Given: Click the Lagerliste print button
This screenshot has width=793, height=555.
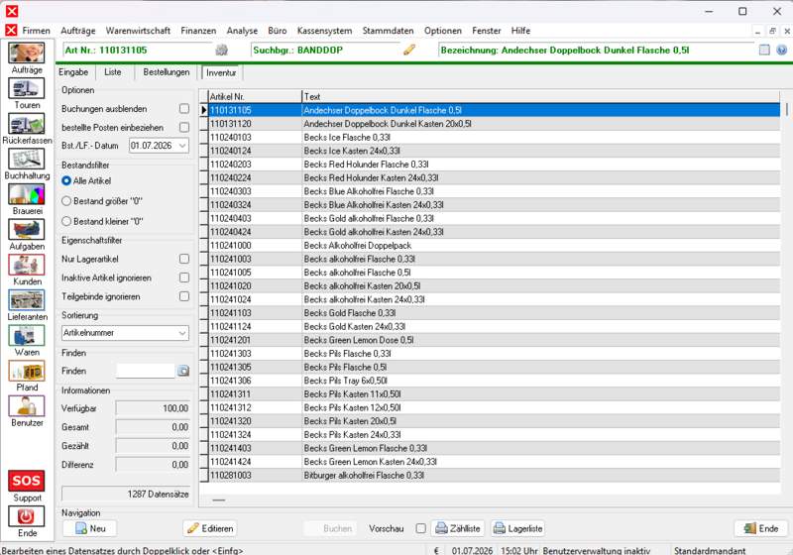Looking at the screenshot, I should click(517, 528).
